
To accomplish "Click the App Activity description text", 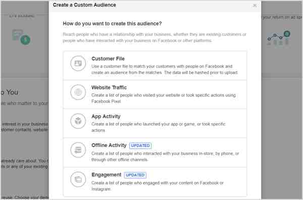I will (x=159, y=127).
